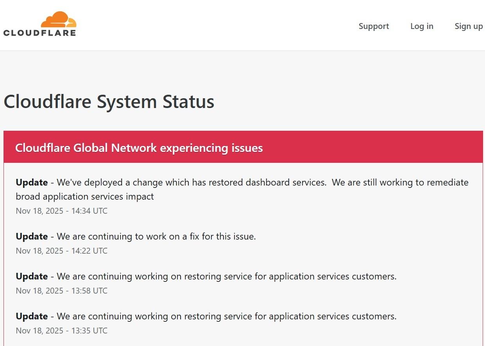Image resolution: width=485 pixels, height=346 pixels.
Task: Go to Log in
Action: (x=422, y=26)
